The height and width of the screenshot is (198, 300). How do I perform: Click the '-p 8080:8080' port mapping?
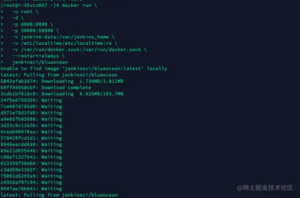[30, 24]
